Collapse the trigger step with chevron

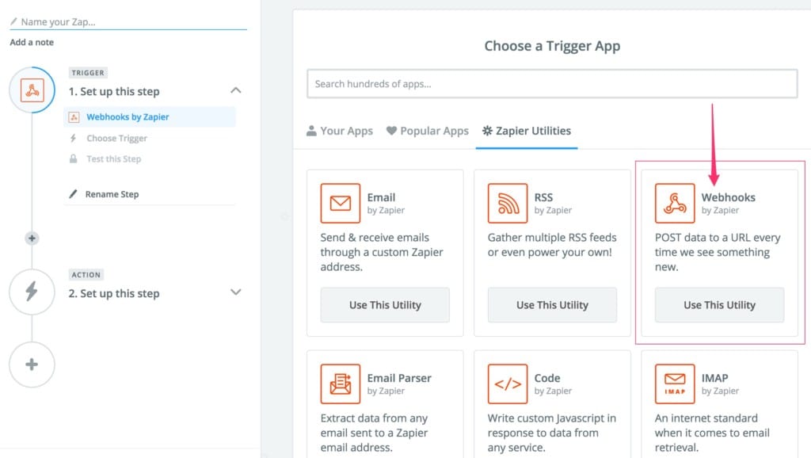(236, 90)
